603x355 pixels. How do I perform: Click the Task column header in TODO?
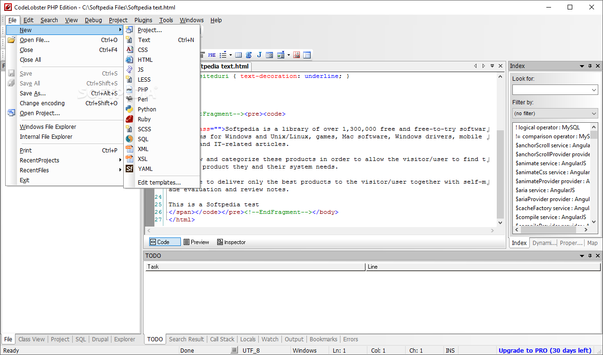coord(255,267)
